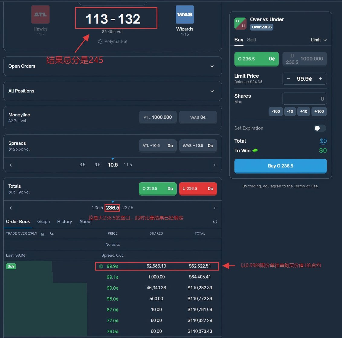Refresh the order book

tap(215, 222)
